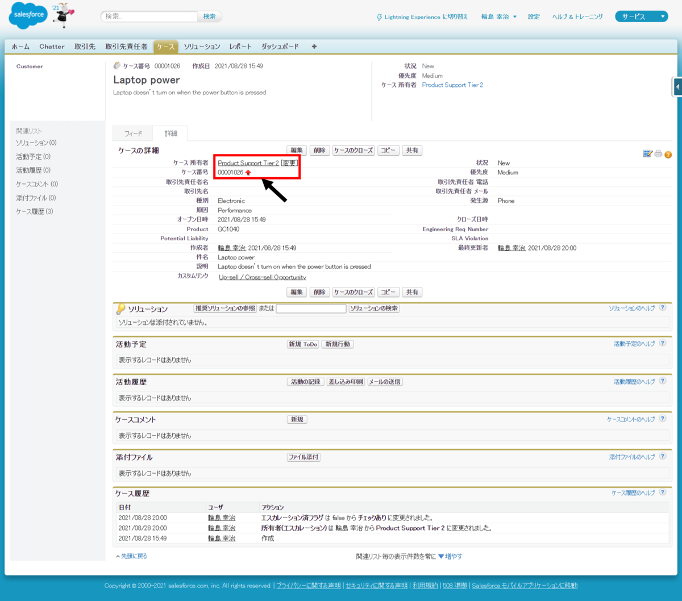Open the ソリューション tab in navigation bar

202,47
